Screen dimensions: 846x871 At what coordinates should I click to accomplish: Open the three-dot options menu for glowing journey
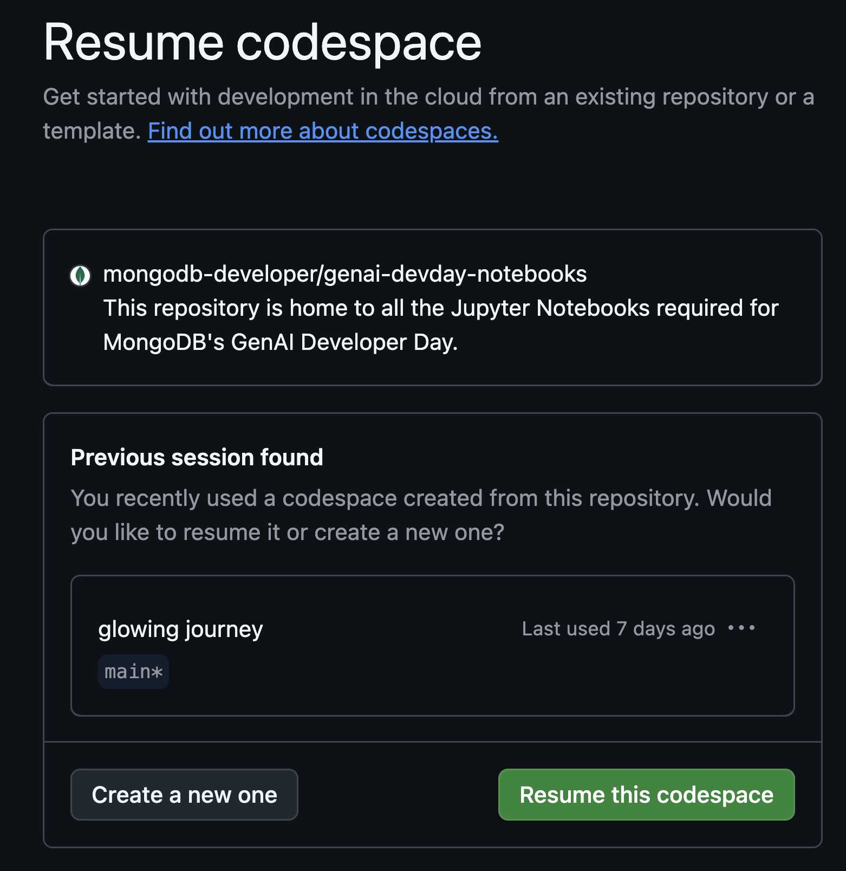tap(741, 628)
